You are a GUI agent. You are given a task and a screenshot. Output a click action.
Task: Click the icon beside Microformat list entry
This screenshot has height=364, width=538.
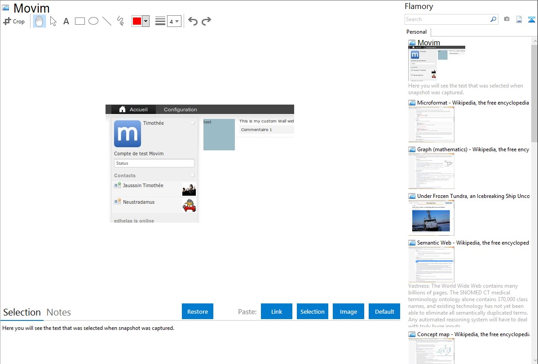[x=412, y=103]
